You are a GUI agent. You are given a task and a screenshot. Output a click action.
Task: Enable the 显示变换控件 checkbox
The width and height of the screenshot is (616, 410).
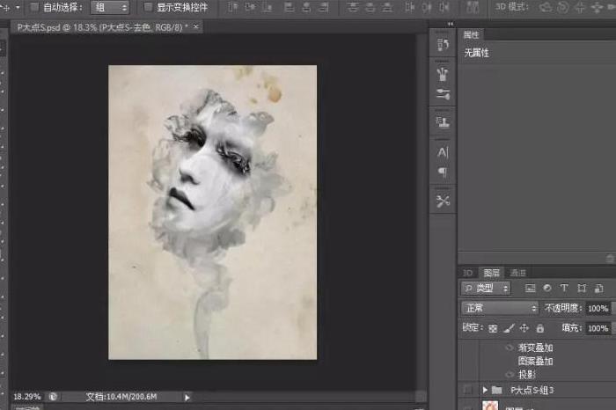(x=148, y=7)
